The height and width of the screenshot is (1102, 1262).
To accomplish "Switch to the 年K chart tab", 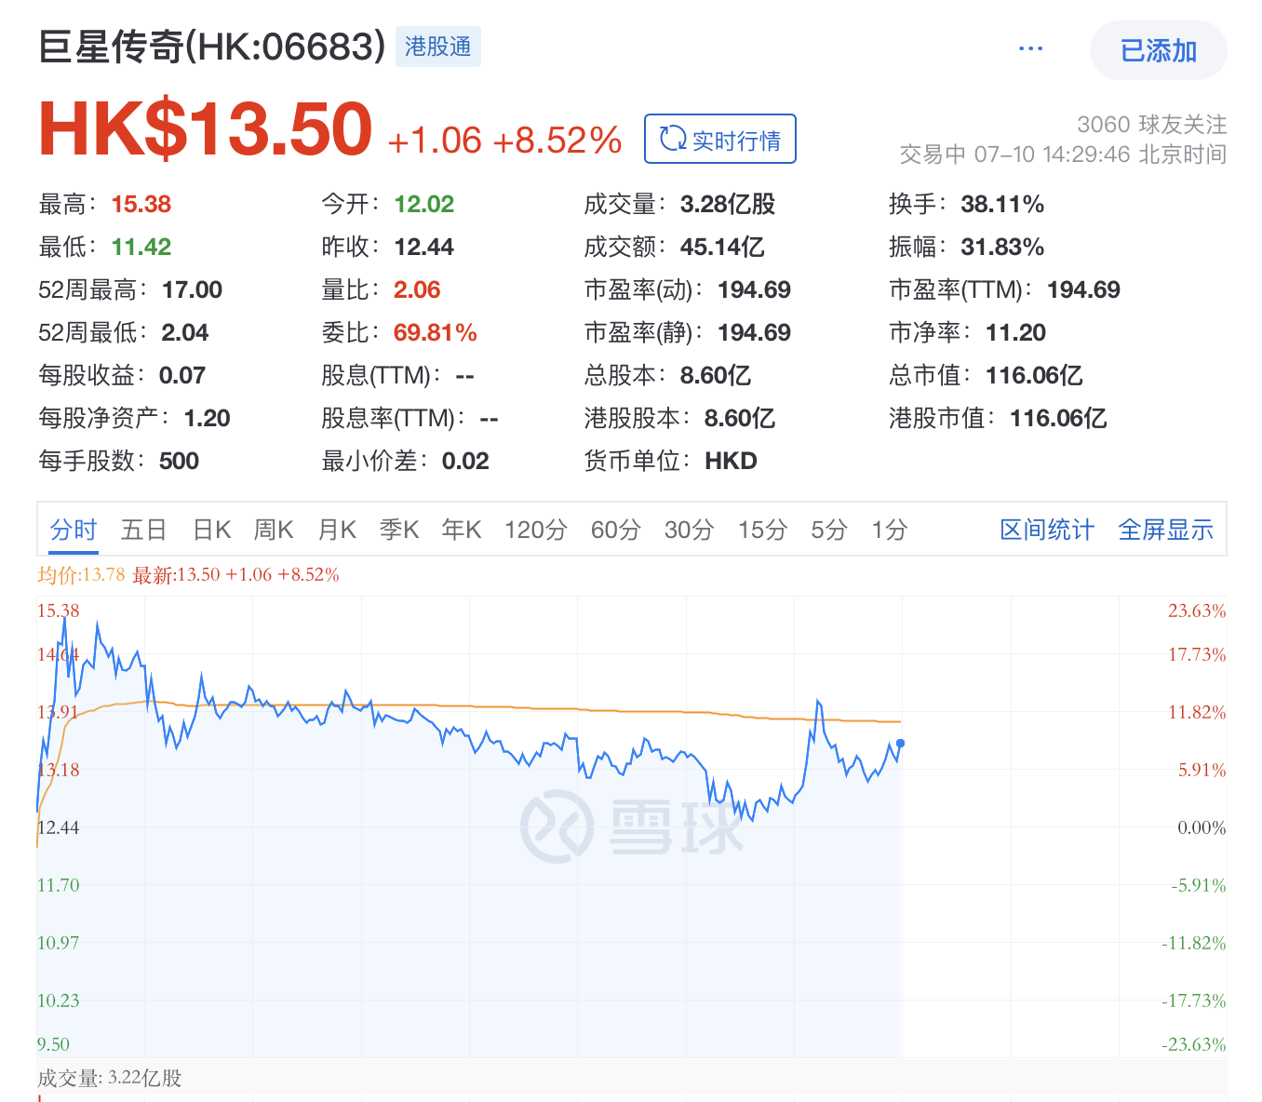I will [x=462, y=530].
